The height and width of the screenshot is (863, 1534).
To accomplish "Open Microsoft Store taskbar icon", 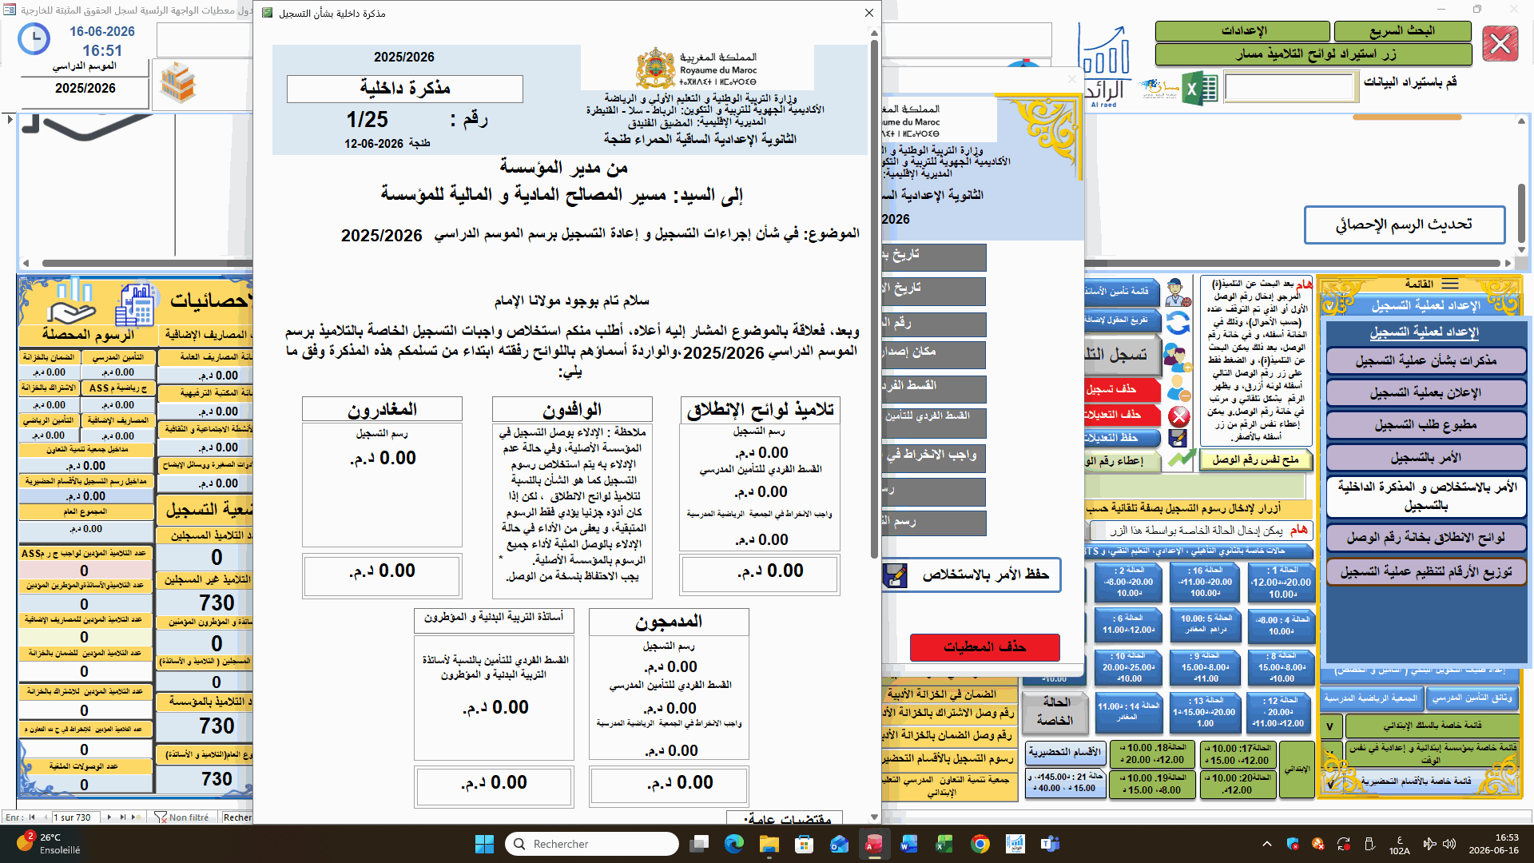I will tap(804, 844).
